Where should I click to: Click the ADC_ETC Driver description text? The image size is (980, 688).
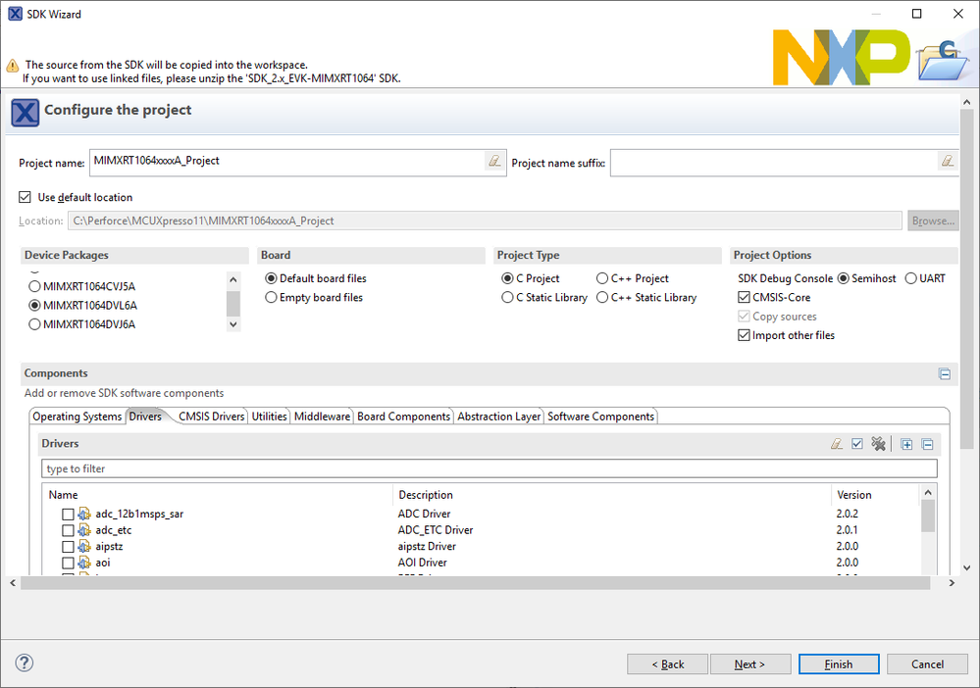(x=435, y=530)
